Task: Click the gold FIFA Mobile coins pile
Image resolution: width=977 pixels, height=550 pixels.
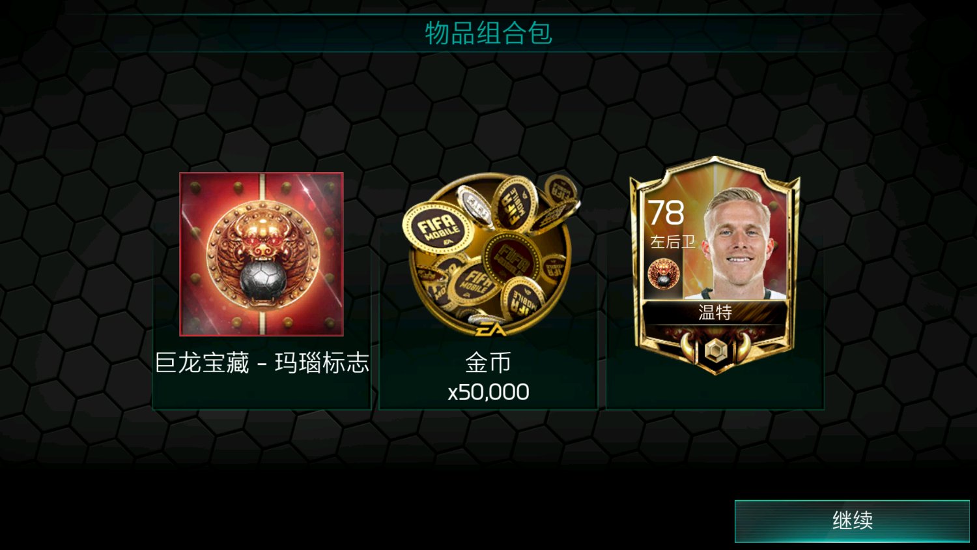Action: click(489, 254)
